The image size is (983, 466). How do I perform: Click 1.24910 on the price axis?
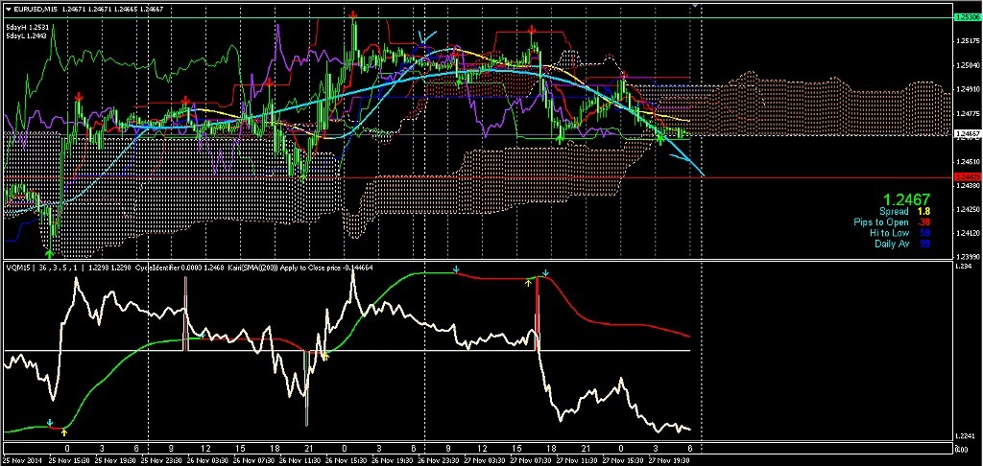pos(967,89)
